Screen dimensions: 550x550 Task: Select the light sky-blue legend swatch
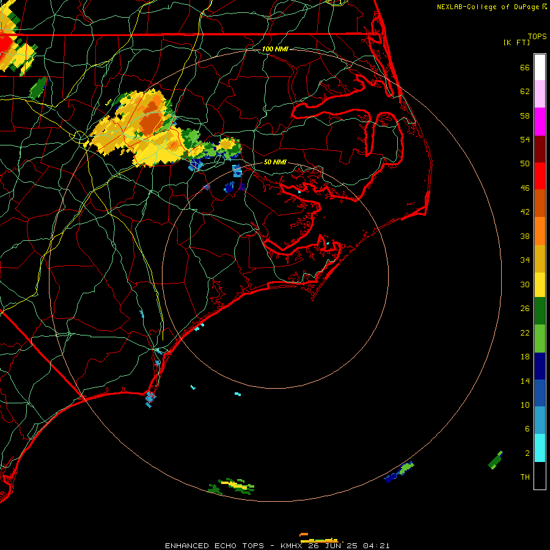pos(540,420)
